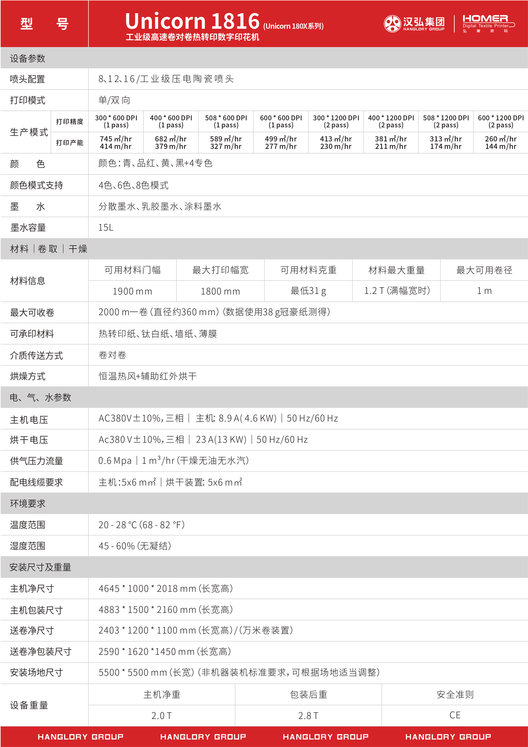Viewport: 528px width, 747px height.
Task: Select the Unicorn 1816 title text
Action: [x=192, y=21]
